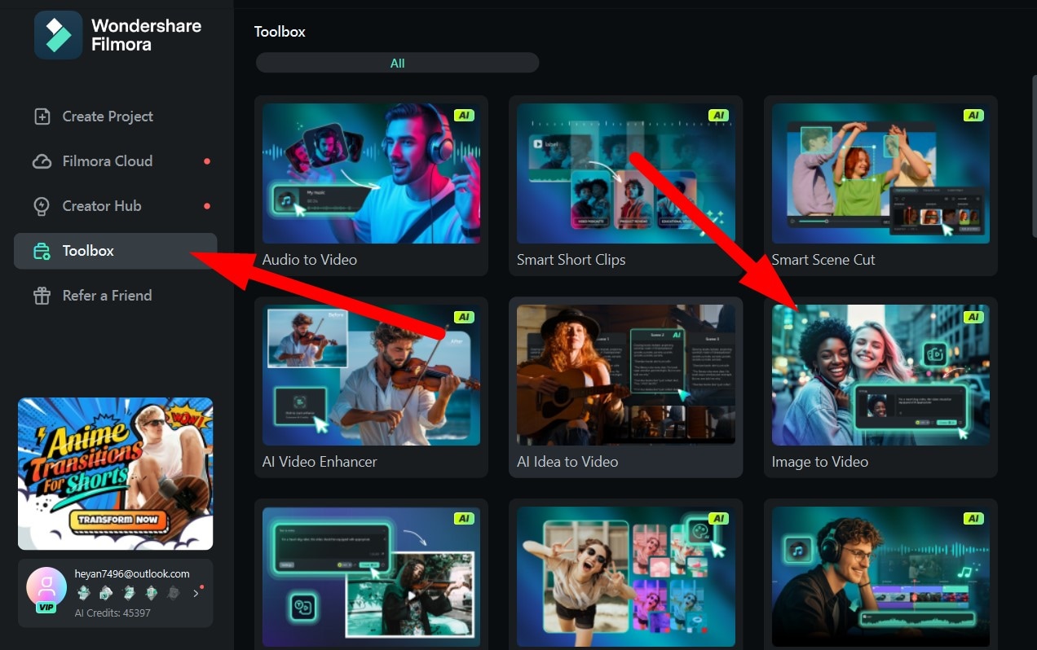Click the Image to Video label
This screenshot has width=1037, height=650.
pyautogui.click(x=820, y=462)
